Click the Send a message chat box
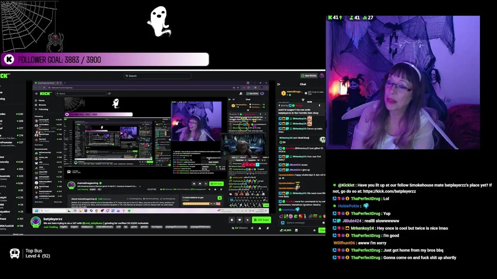The width and height of the screenshot is (497, 279). coord(302,223)
